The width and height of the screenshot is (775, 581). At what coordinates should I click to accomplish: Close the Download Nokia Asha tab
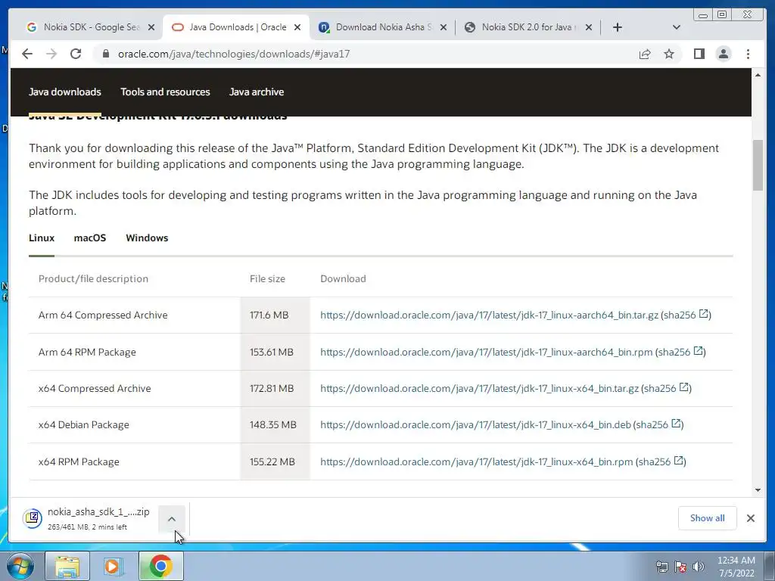(x=444, y=27)
